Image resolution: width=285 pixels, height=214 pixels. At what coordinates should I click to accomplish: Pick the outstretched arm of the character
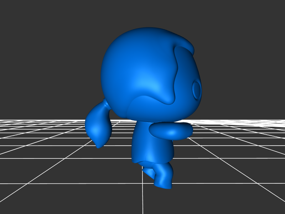(x=171, y=131)
